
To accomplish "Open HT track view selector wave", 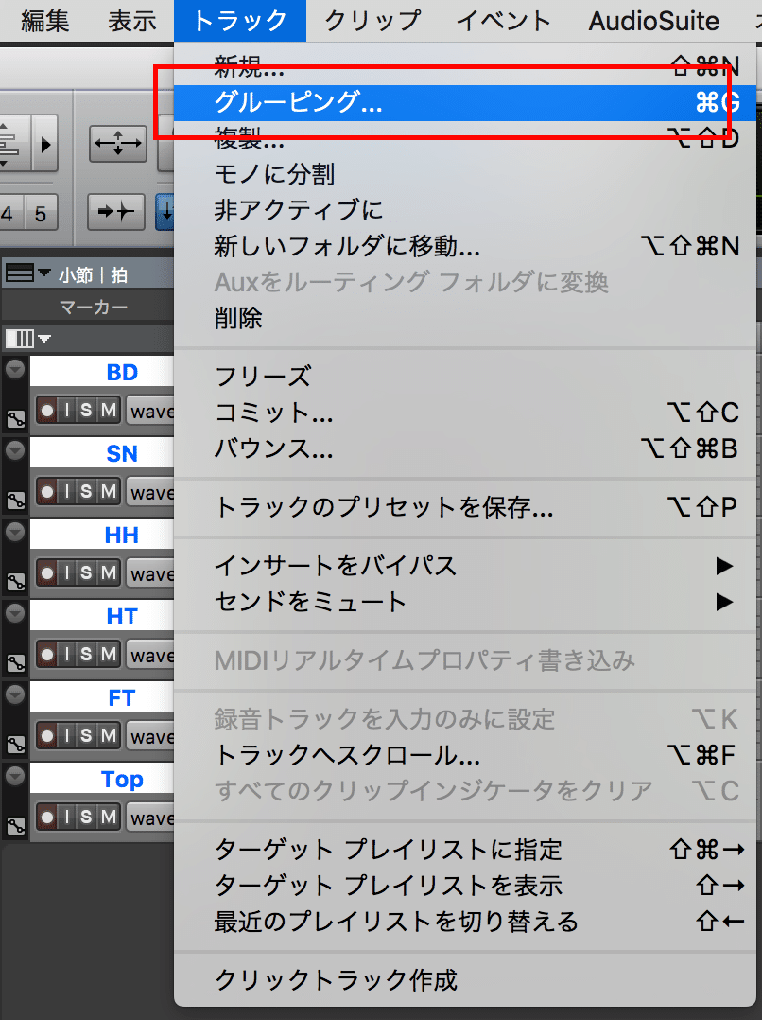I will point(150,655).
